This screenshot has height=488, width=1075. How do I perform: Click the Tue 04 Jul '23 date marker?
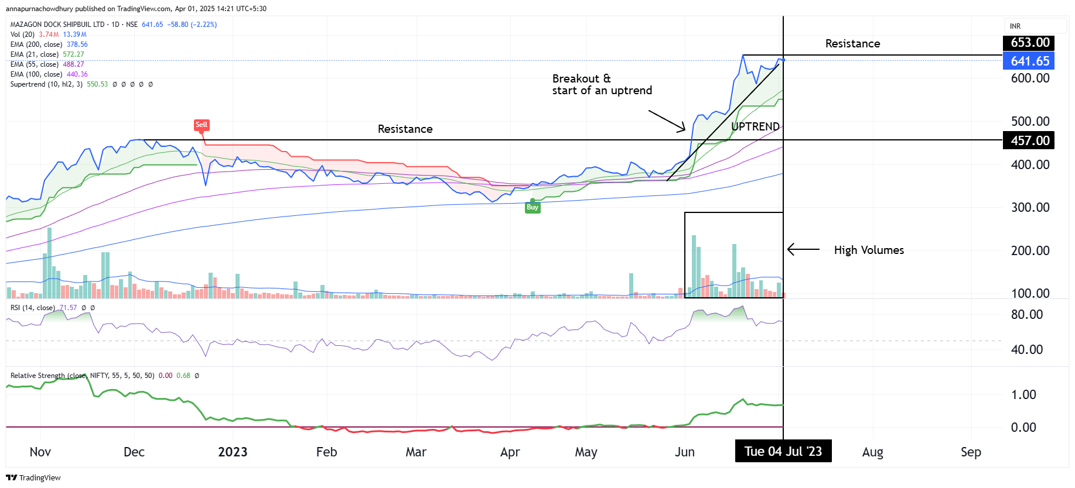(783, 451)
